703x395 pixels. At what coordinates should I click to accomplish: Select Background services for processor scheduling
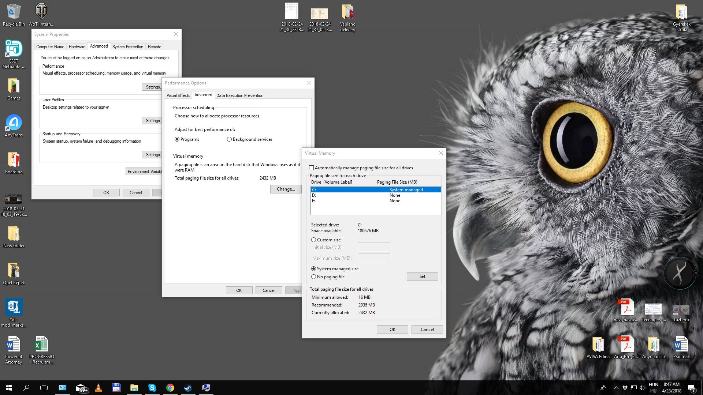pyautogui.click(x=230, y=139)
